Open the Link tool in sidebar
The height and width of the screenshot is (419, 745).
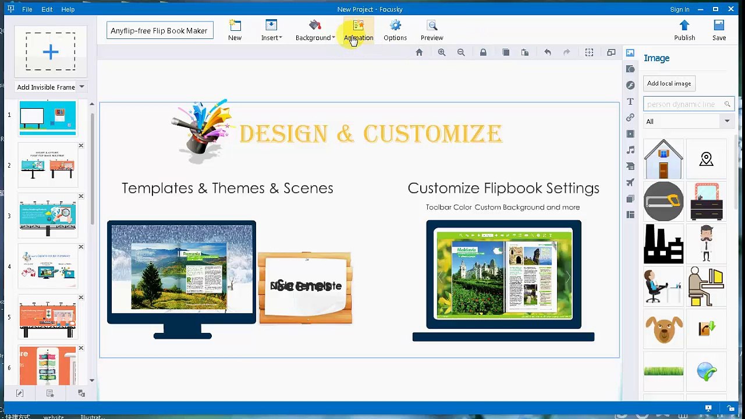click(630, 118)
